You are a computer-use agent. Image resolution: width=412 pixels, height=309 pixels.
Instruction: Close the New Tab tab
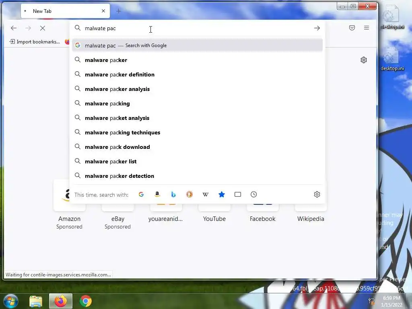point(103,11)
